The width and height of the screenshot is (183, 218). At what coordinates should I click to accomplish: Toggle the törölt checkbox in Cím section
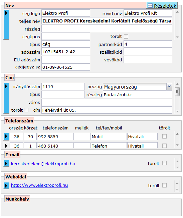click(x=26, y=110)
